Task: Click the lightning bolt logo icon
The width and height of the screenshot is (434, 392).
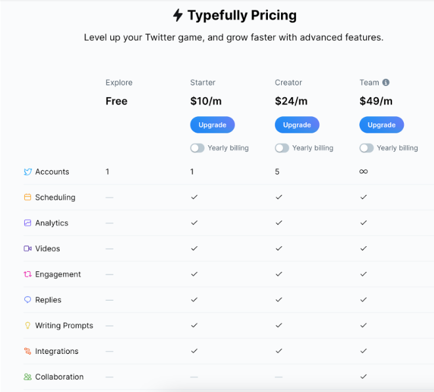Action: pos(178,15)
